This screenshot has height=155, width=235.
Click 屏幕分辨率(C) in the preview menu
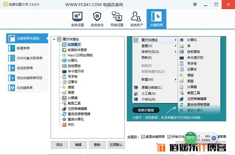click(x=151, y=88)
